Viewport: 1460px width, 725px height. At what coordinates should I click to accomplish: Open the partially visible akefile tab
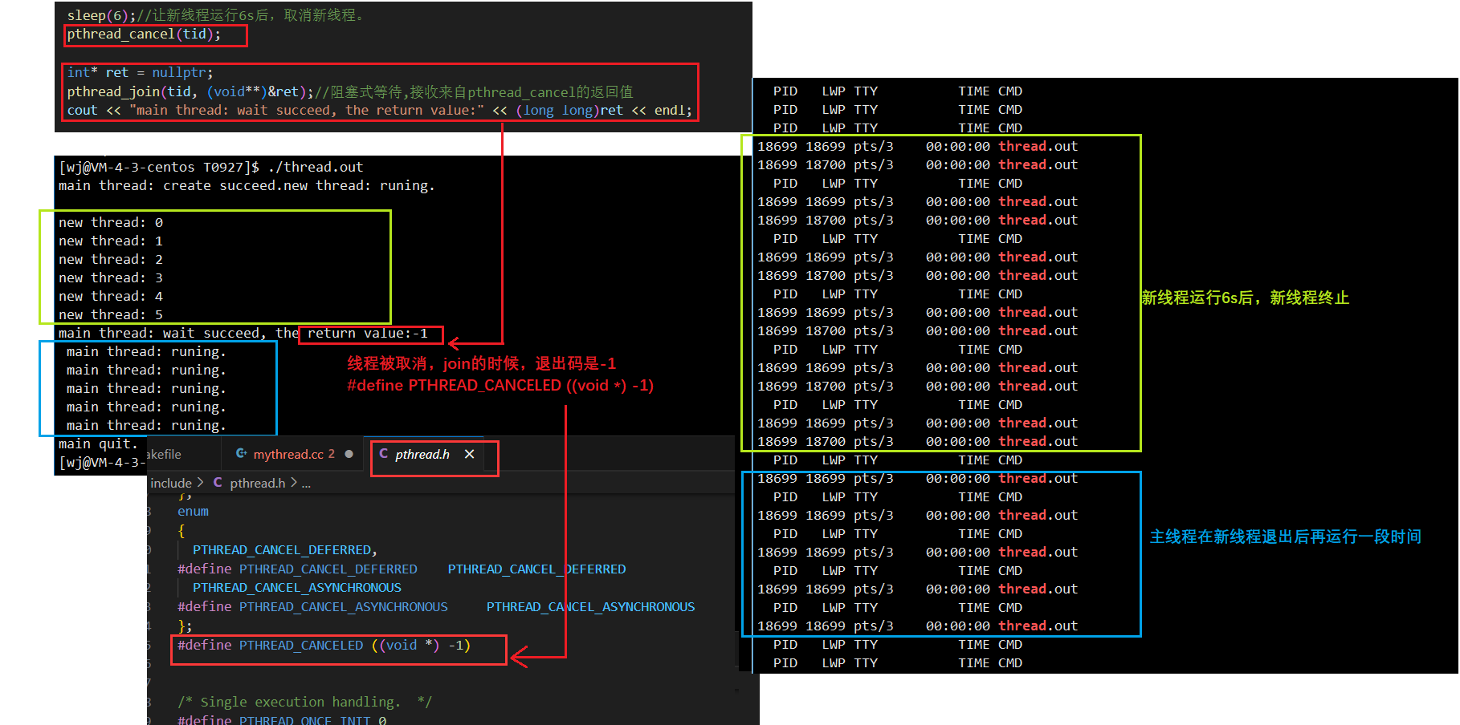click(164, 454)
